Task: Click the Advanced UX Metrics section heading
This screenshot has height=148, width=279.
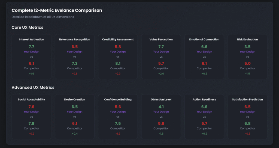Action: [x=33, y=88]
